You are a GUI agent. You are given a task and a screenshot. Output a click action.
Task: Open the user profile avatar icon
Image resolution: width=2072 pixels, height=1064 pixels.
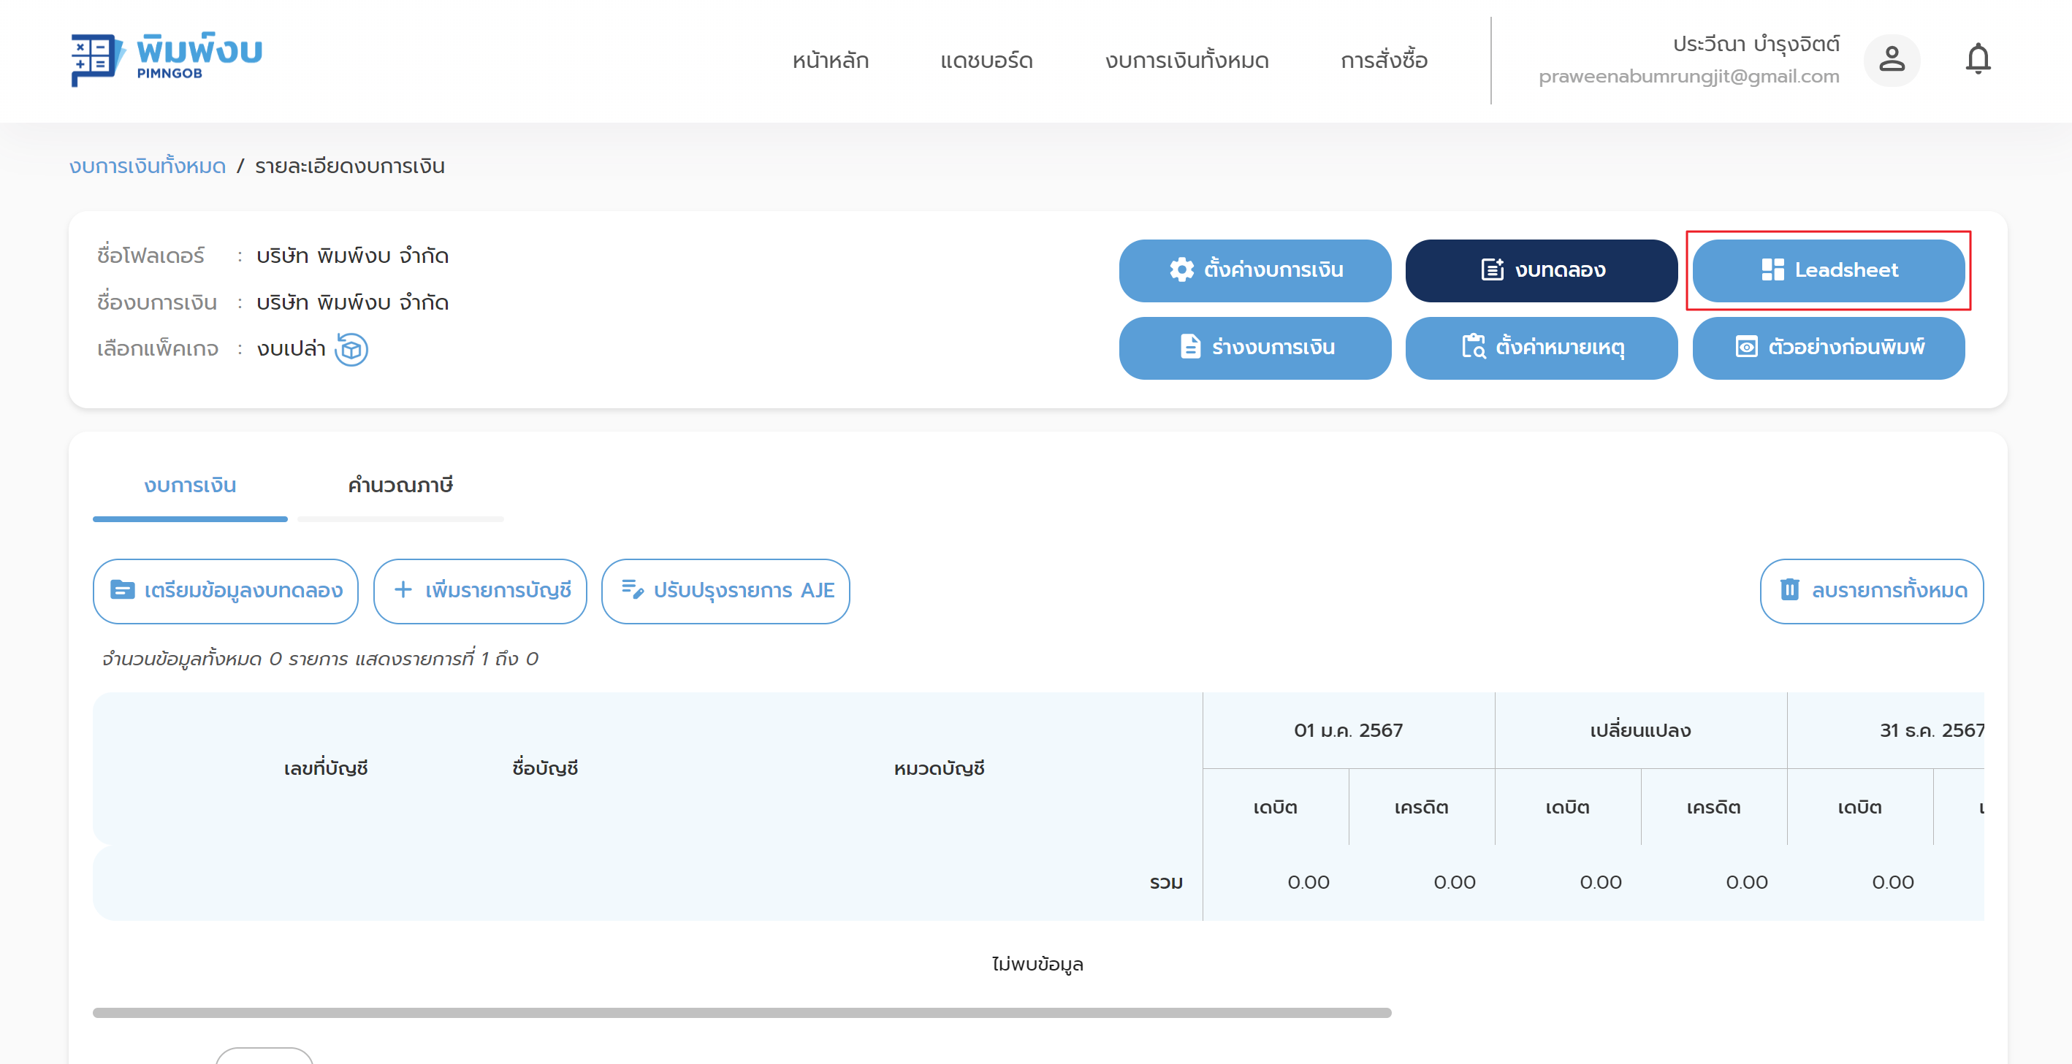point(1891,59)
